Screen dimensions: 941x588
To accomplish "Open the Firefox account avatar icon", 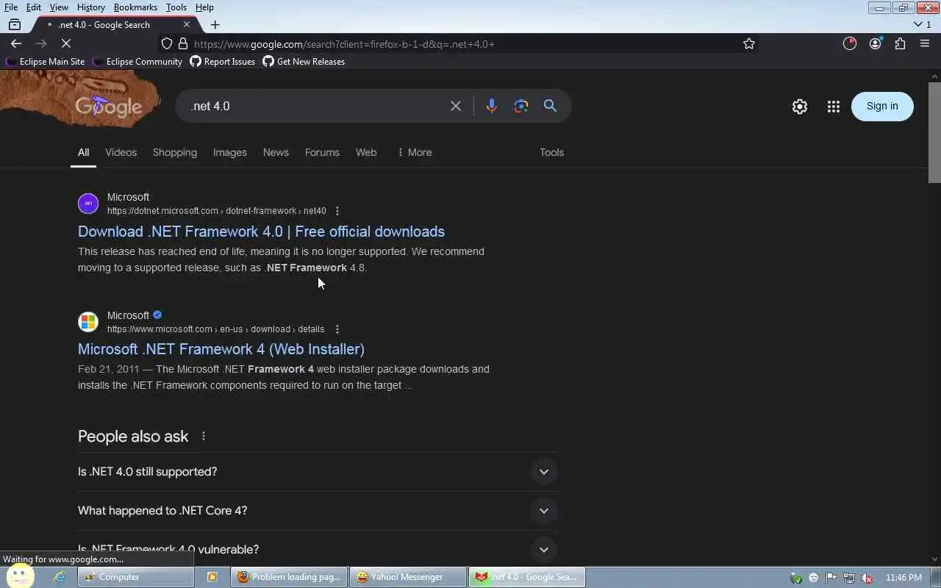I will click(875, 44).
